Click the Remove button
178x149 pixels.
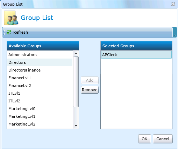click(90, 90)
